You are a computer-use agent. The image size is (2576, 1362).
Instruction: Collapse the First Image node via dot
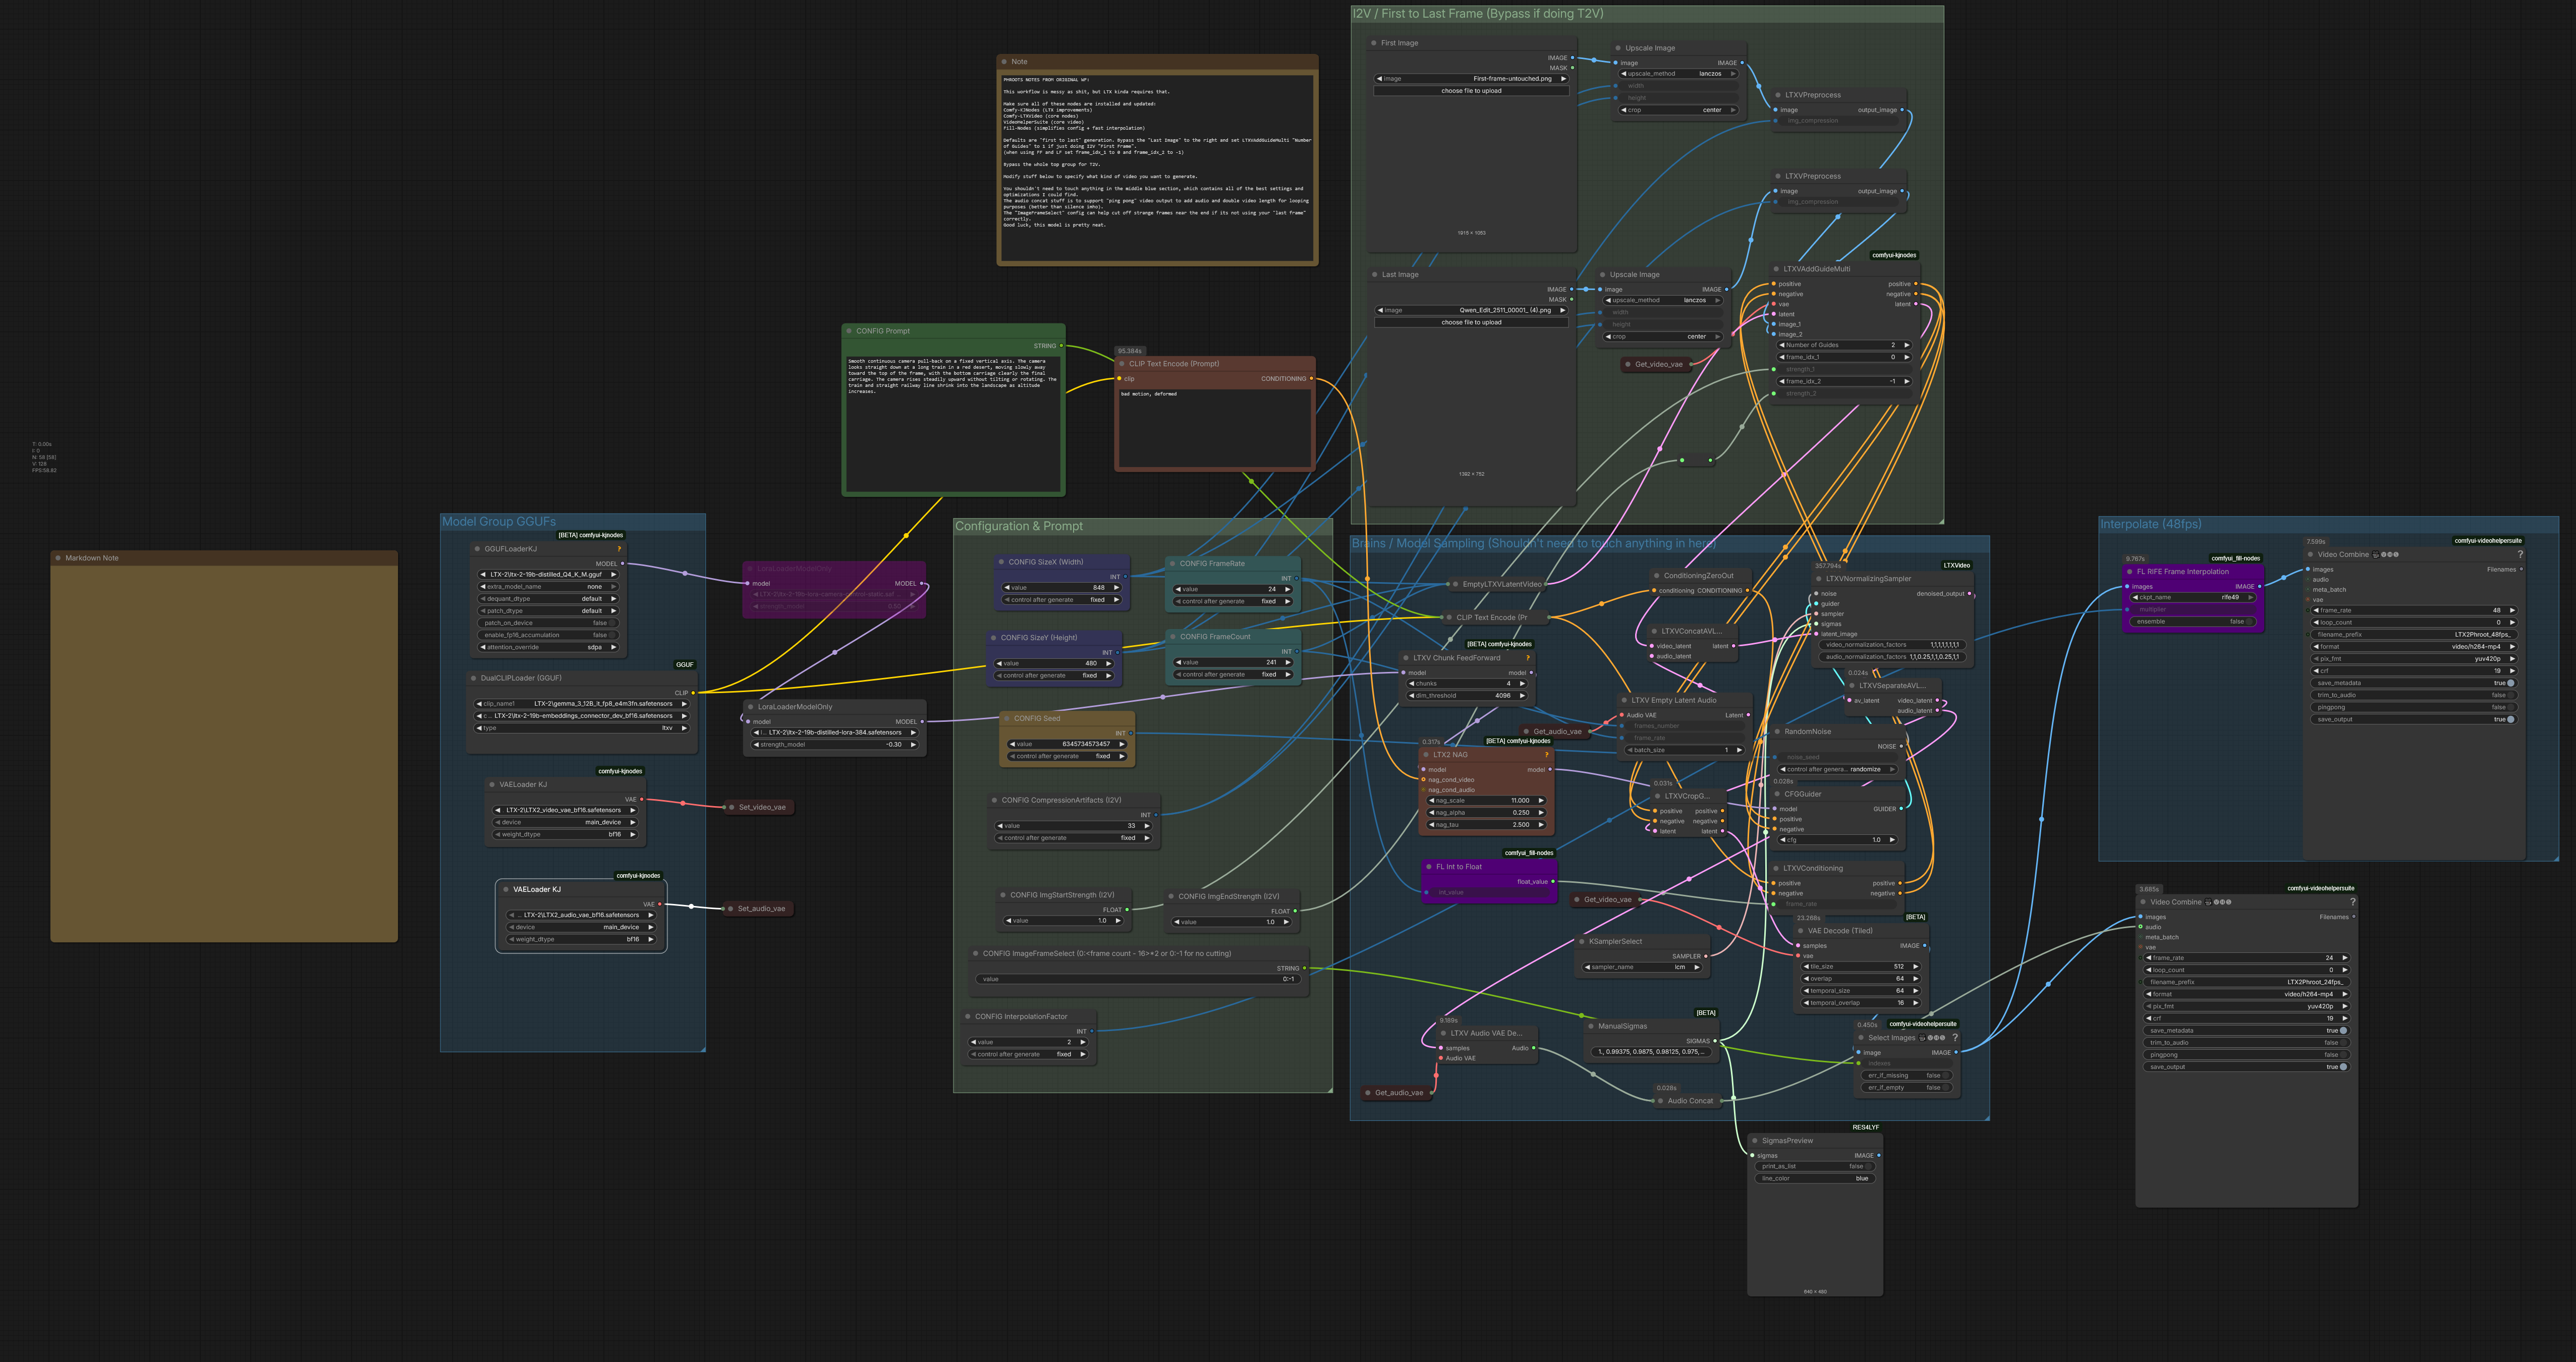pos(1373,43)
